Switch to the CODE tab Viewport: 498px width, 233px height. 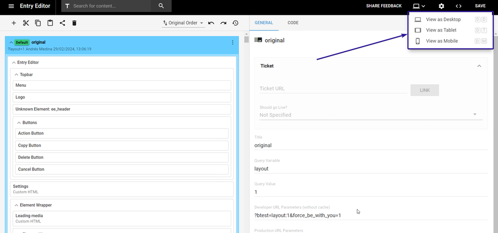(293, 23)
